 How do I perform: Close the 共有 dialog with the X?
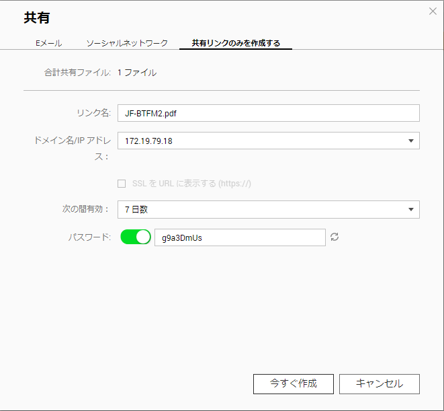tap(433, 11)
